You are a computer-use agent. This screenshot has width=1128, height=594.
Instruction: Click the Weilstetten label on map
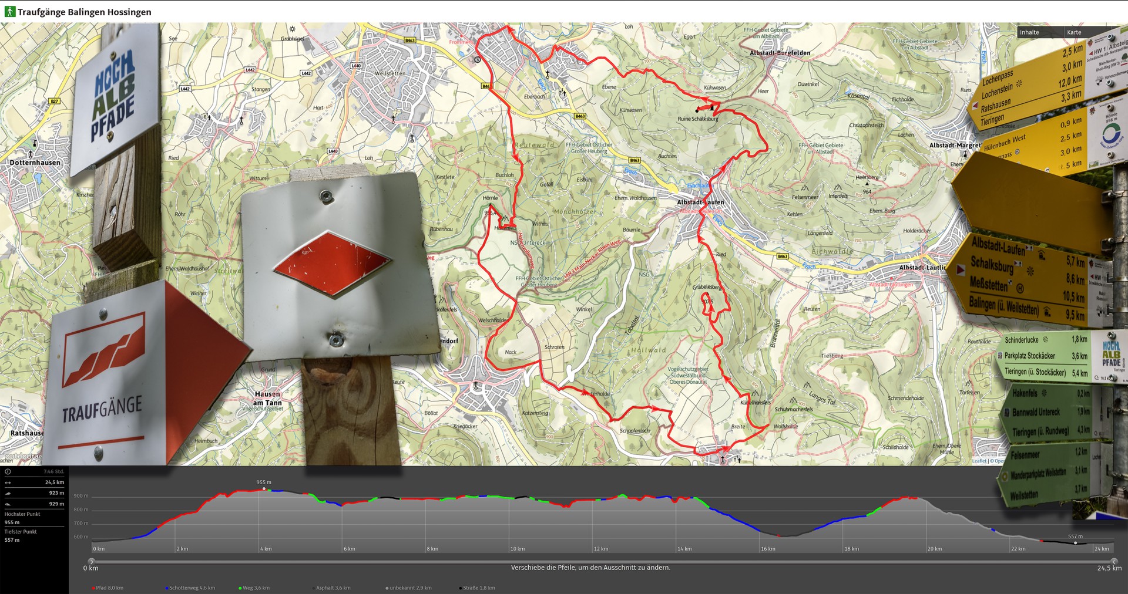coord(390,73)
